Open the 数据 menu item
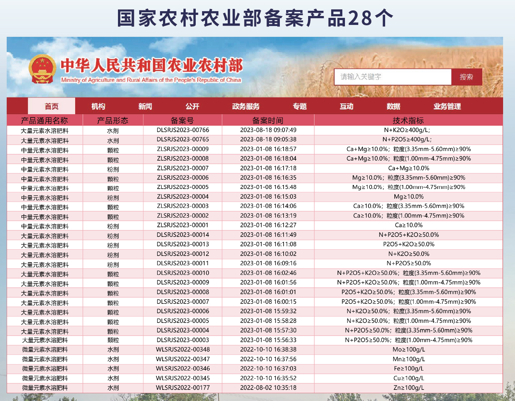 (393, 106)
